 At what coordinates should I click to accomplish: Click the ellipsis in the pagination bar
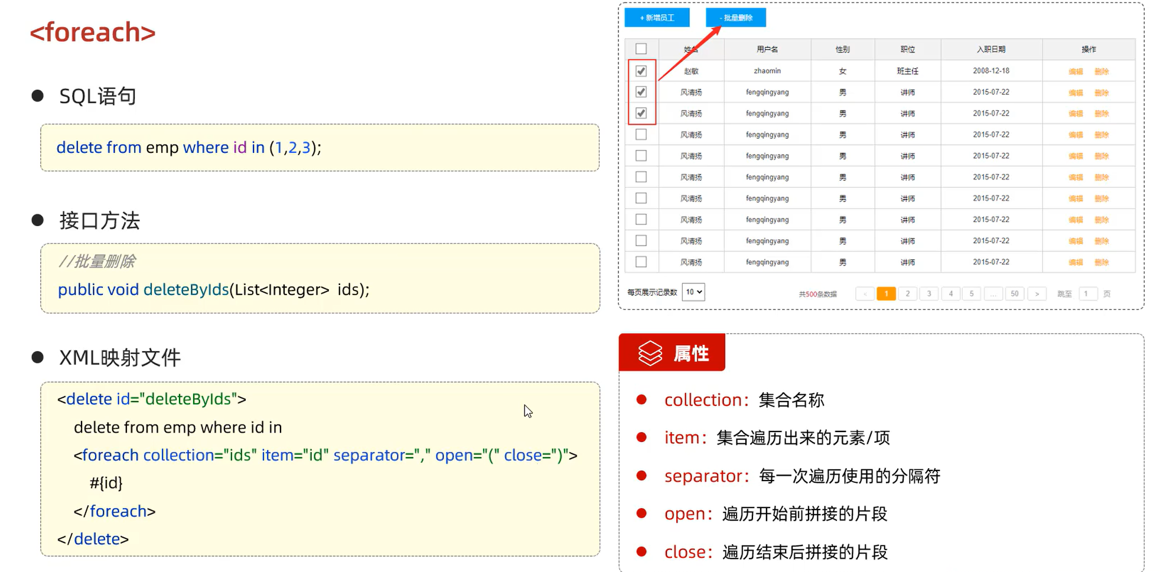pos(993,293)
